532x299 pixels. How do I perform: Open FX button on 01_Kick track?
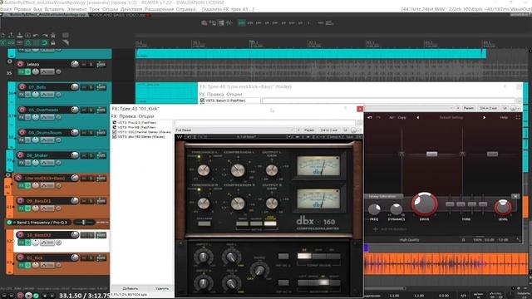pyautogui.click(x=22, y=265)
